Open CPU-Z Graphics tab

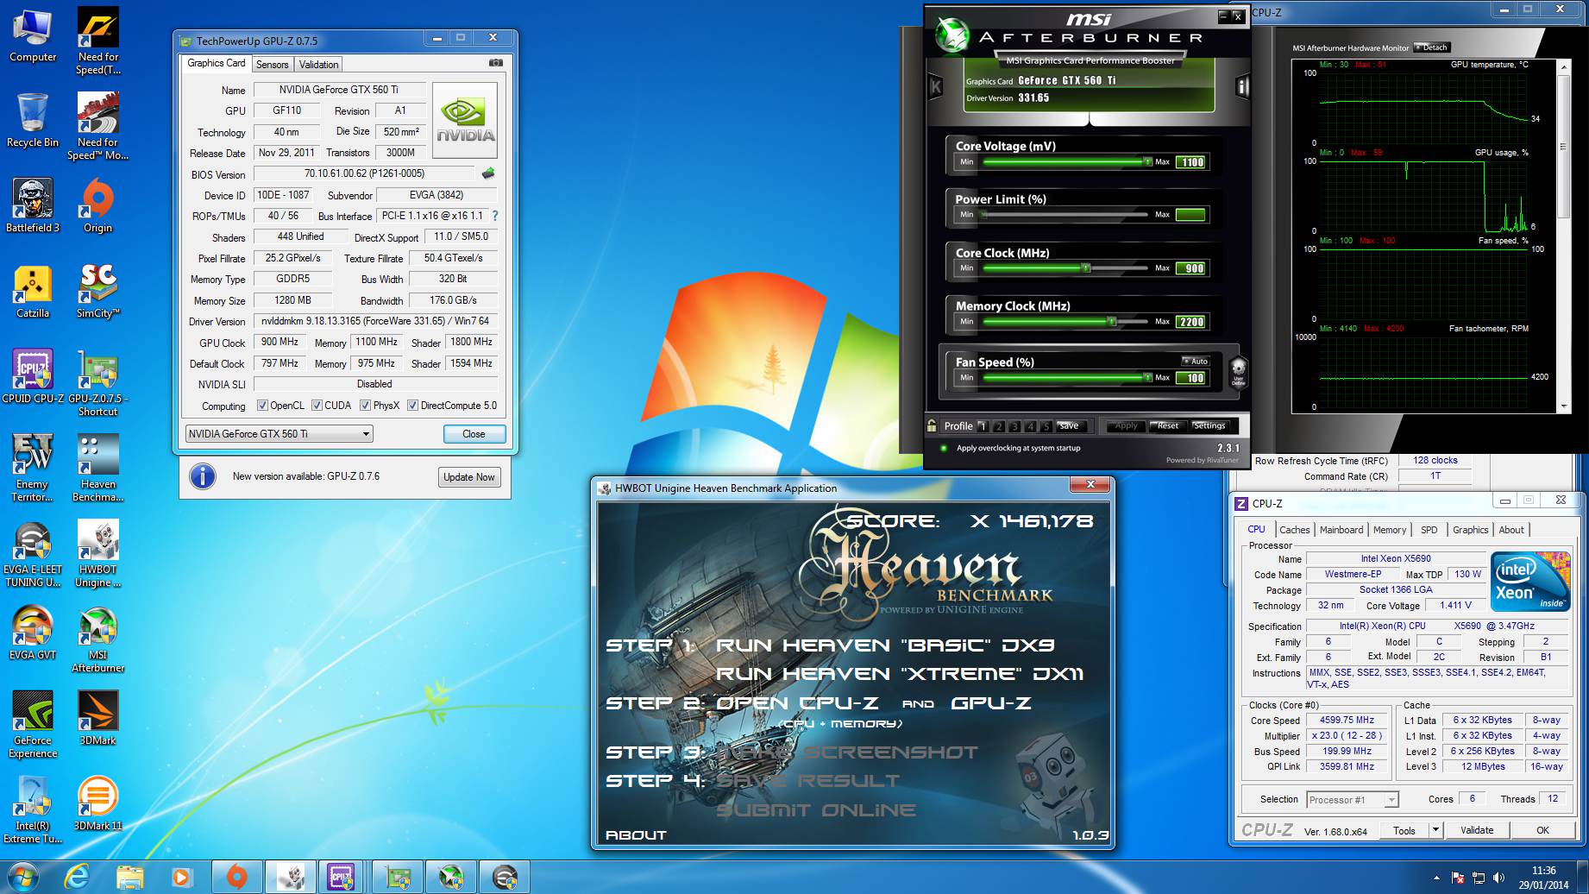tap(1470, 530)
